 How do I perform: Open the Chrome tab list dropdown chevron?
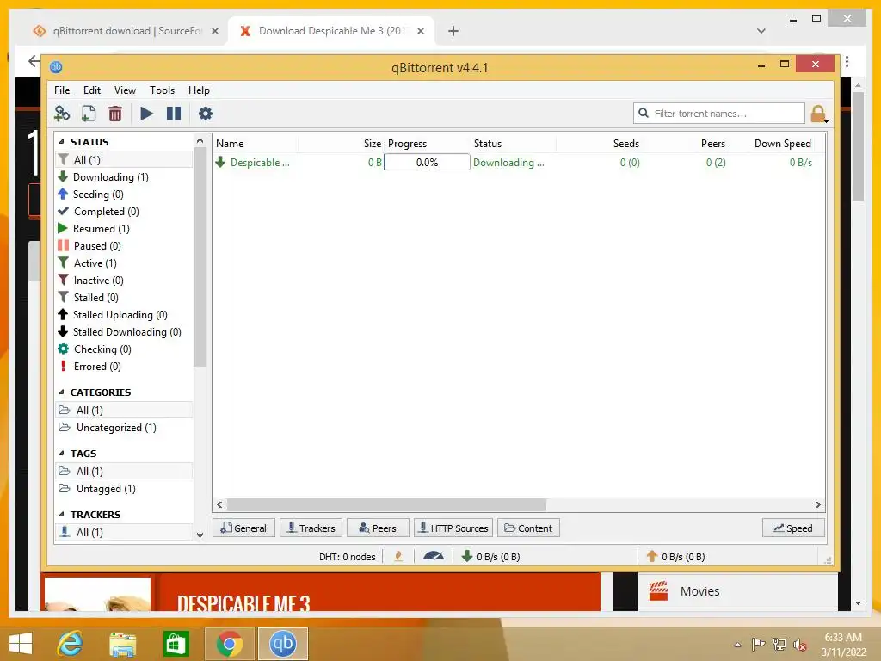click(761, 31)
